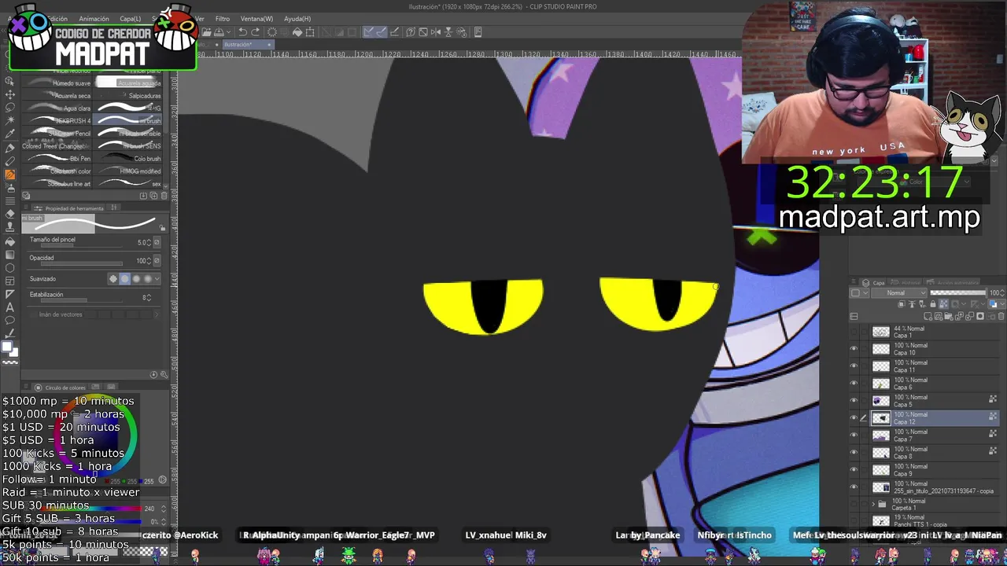Screen dimensions: 1007x566
Task: Toggle Snap to Special Ruler in command bar
Action: (x=382, y=32)
